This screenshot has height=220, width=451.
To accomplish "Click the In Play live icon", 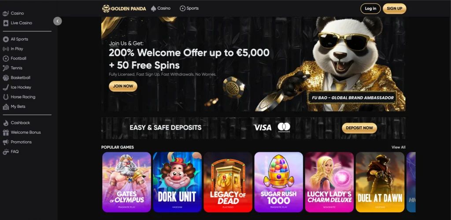I will click(6, 49).
